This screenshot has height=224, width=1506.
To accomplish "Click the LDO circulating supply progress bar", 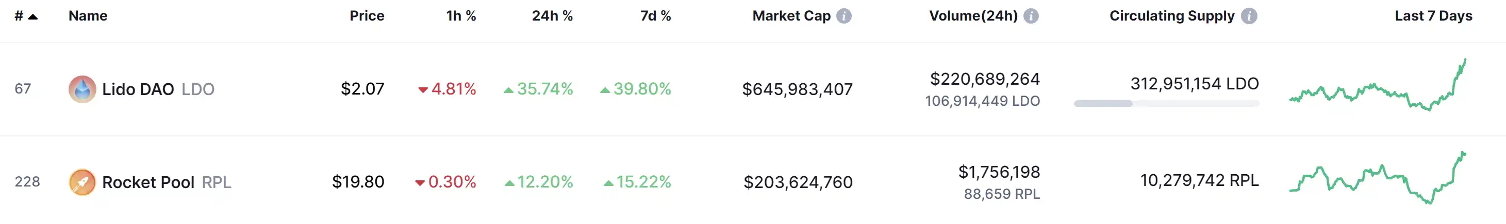I will (x=1166, y=104).
